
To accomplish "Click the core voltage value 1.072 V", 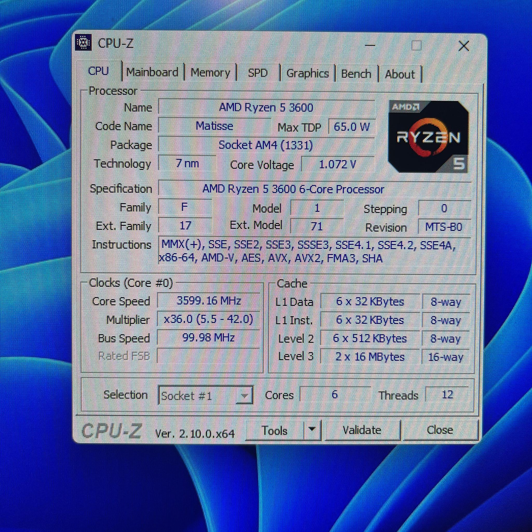I will click(338, 165).
